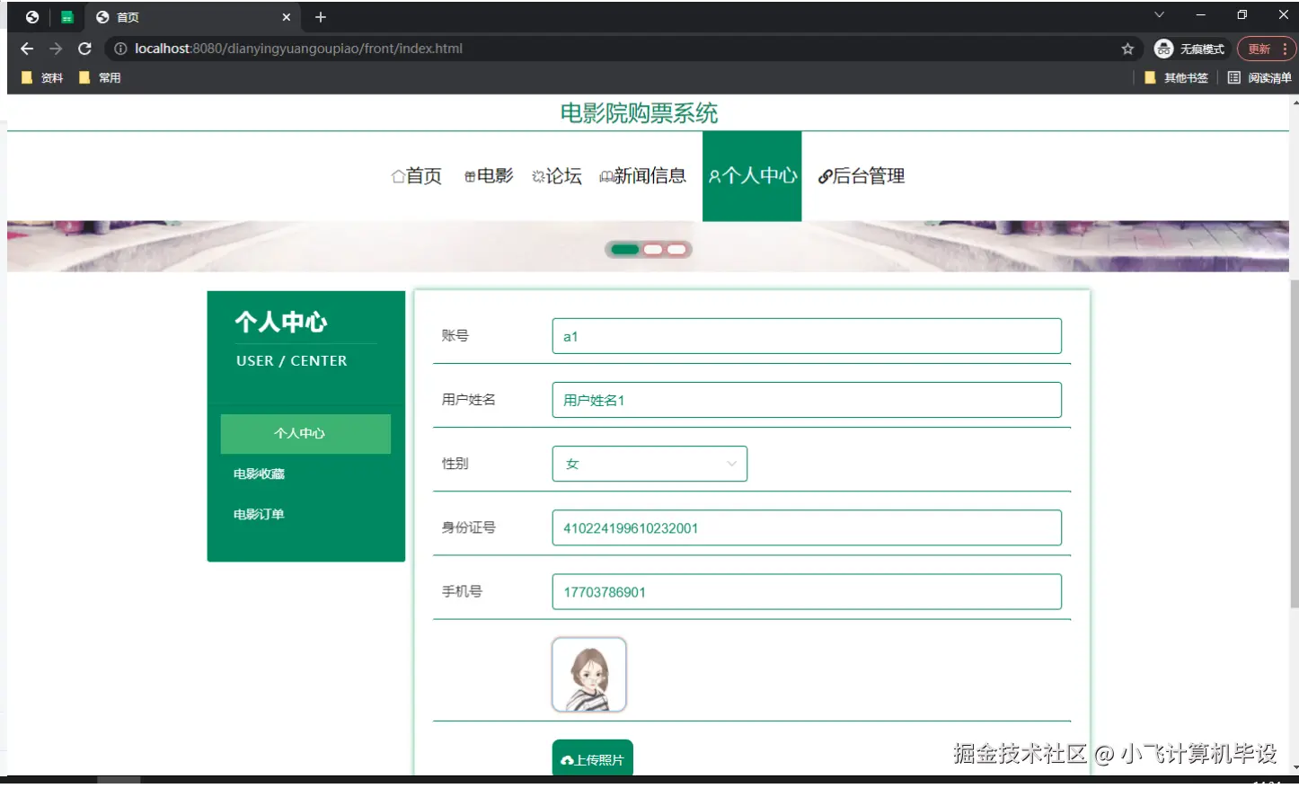Open the browser tab search chevron
Image resolution: width=1299 pixels, height=788 pixels.
[x=1159, y=14]
